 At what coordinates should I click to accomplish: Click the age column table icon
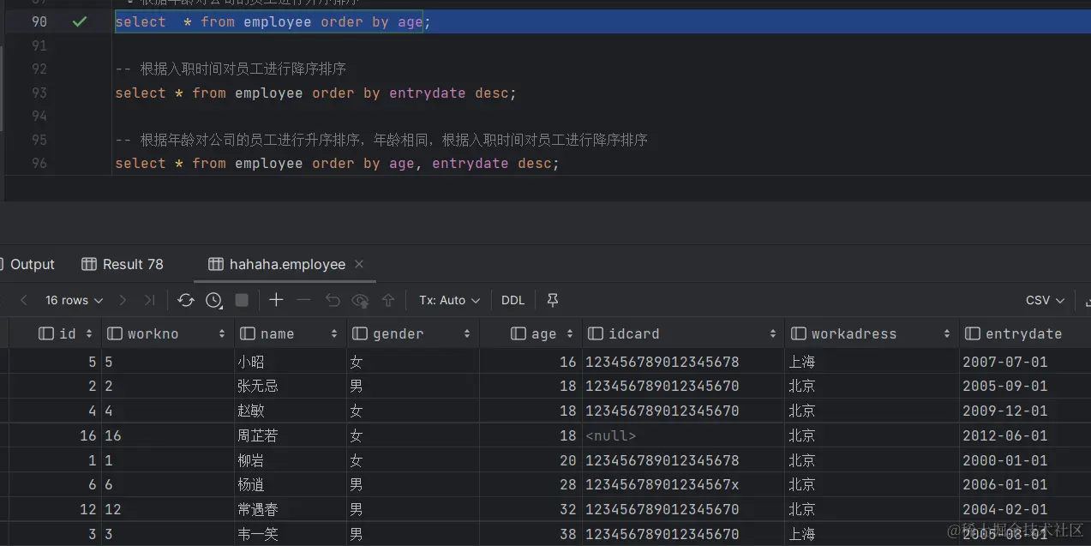click(518, 333)
